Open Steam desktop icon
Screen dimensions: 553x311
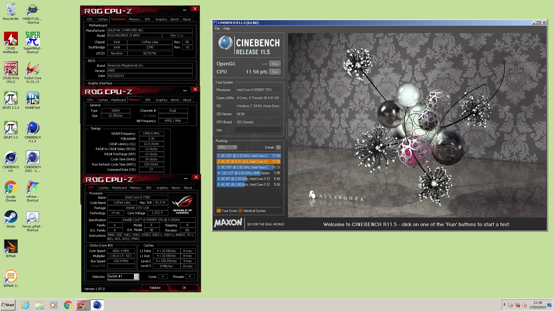[x=11, y=219]
